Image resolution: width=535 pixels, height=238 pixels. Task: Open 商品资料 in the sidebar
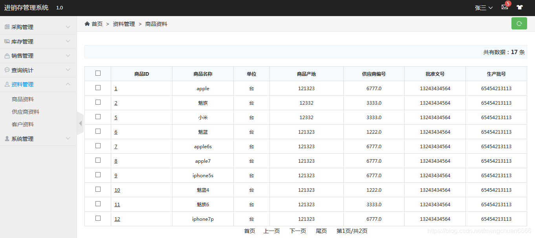pyautogui.click(x=23, y=99)
